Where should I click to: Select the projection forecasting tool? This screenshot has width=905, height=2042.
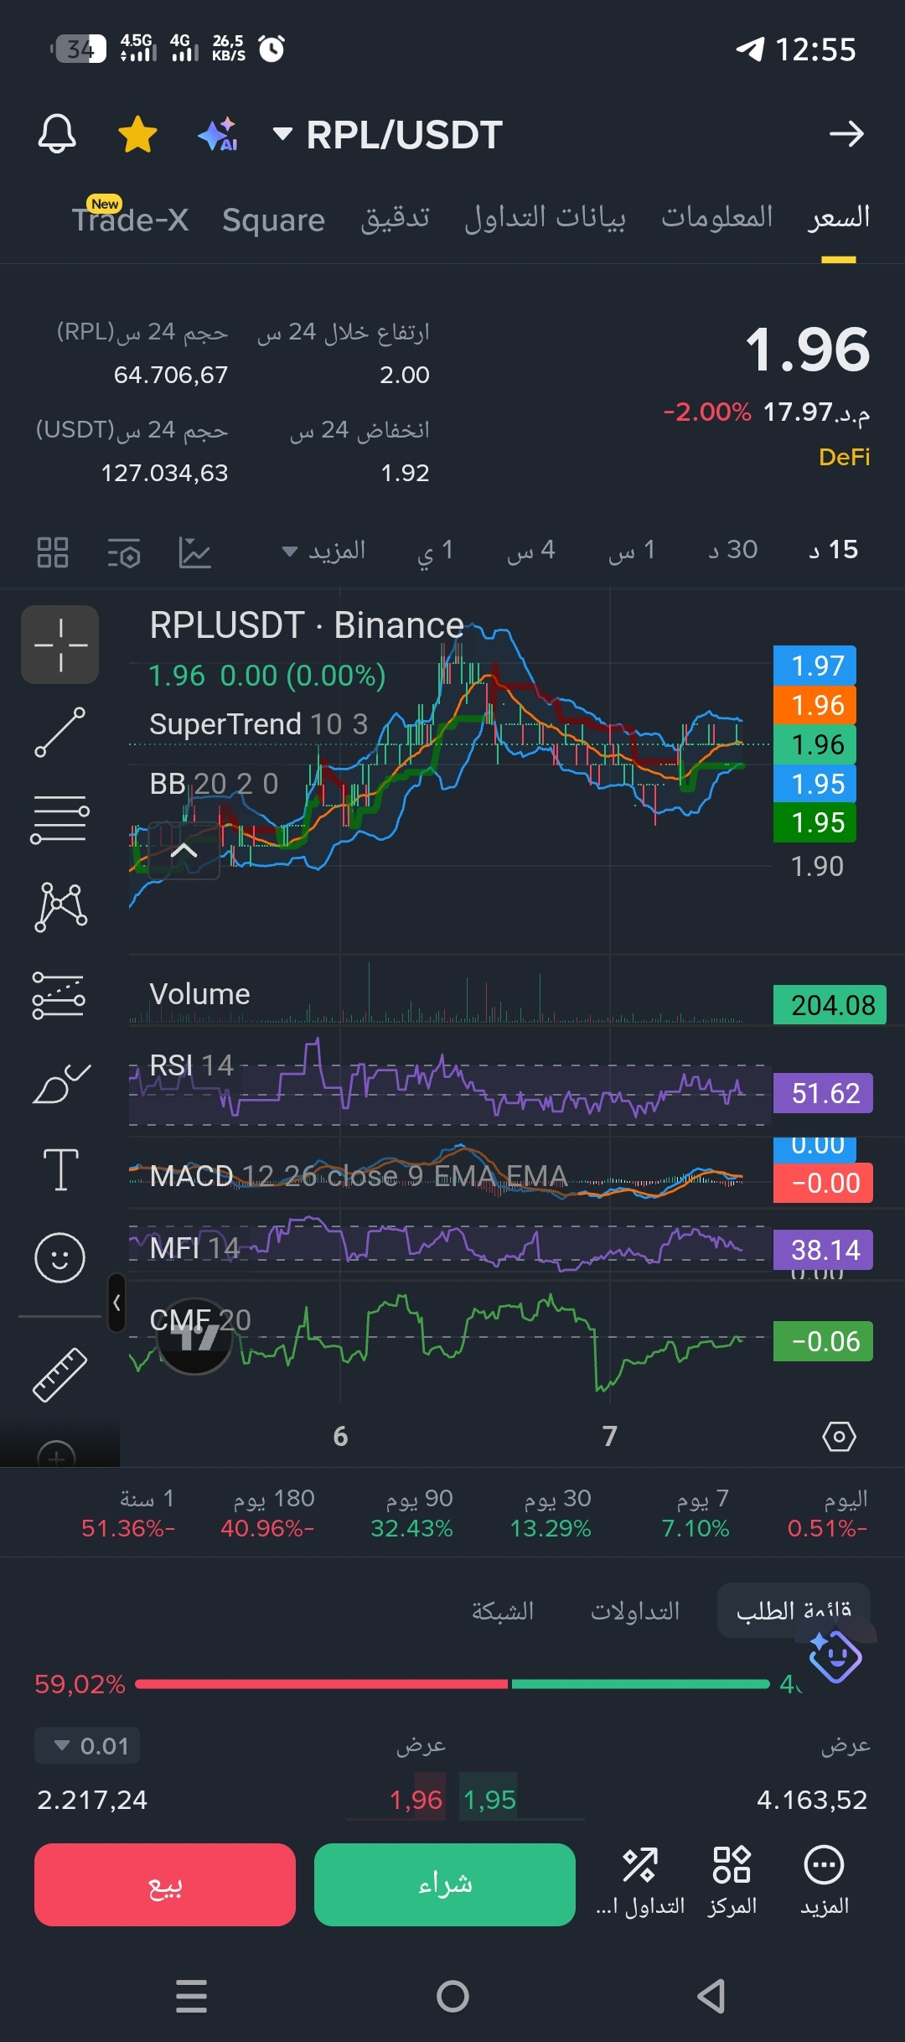click(59, 995)
